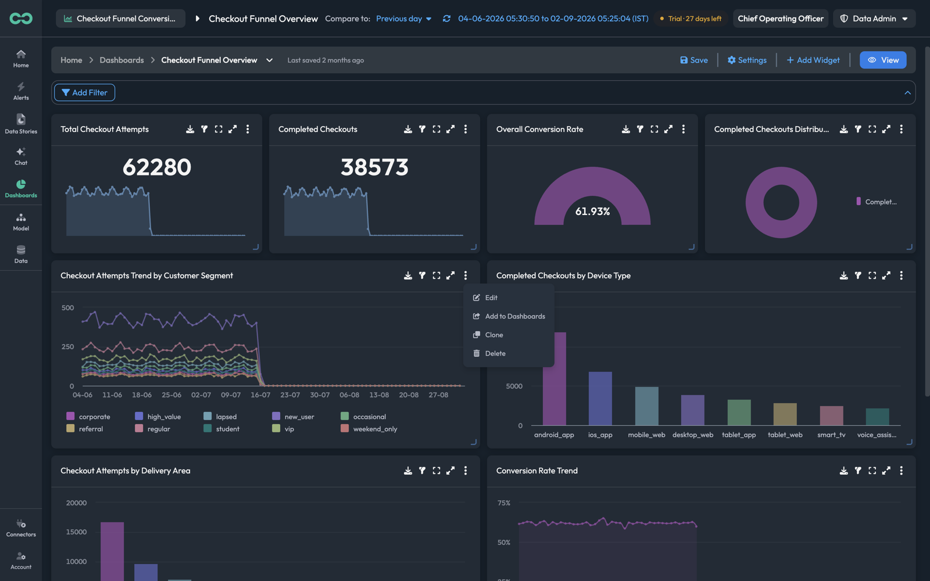Open Connectors in the sidebar
Viewport: 930px width, 581px height.
(x=21, y=528)
